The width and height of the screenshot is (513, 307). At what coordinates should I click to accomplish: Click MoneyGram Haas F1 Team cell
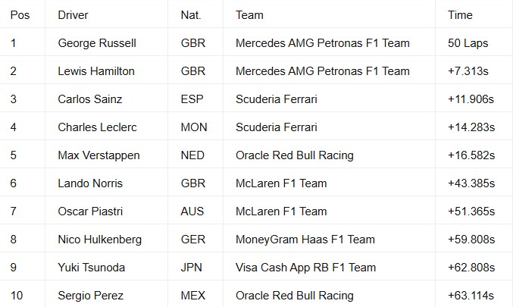pyautogui.click(x=329, y=240)
